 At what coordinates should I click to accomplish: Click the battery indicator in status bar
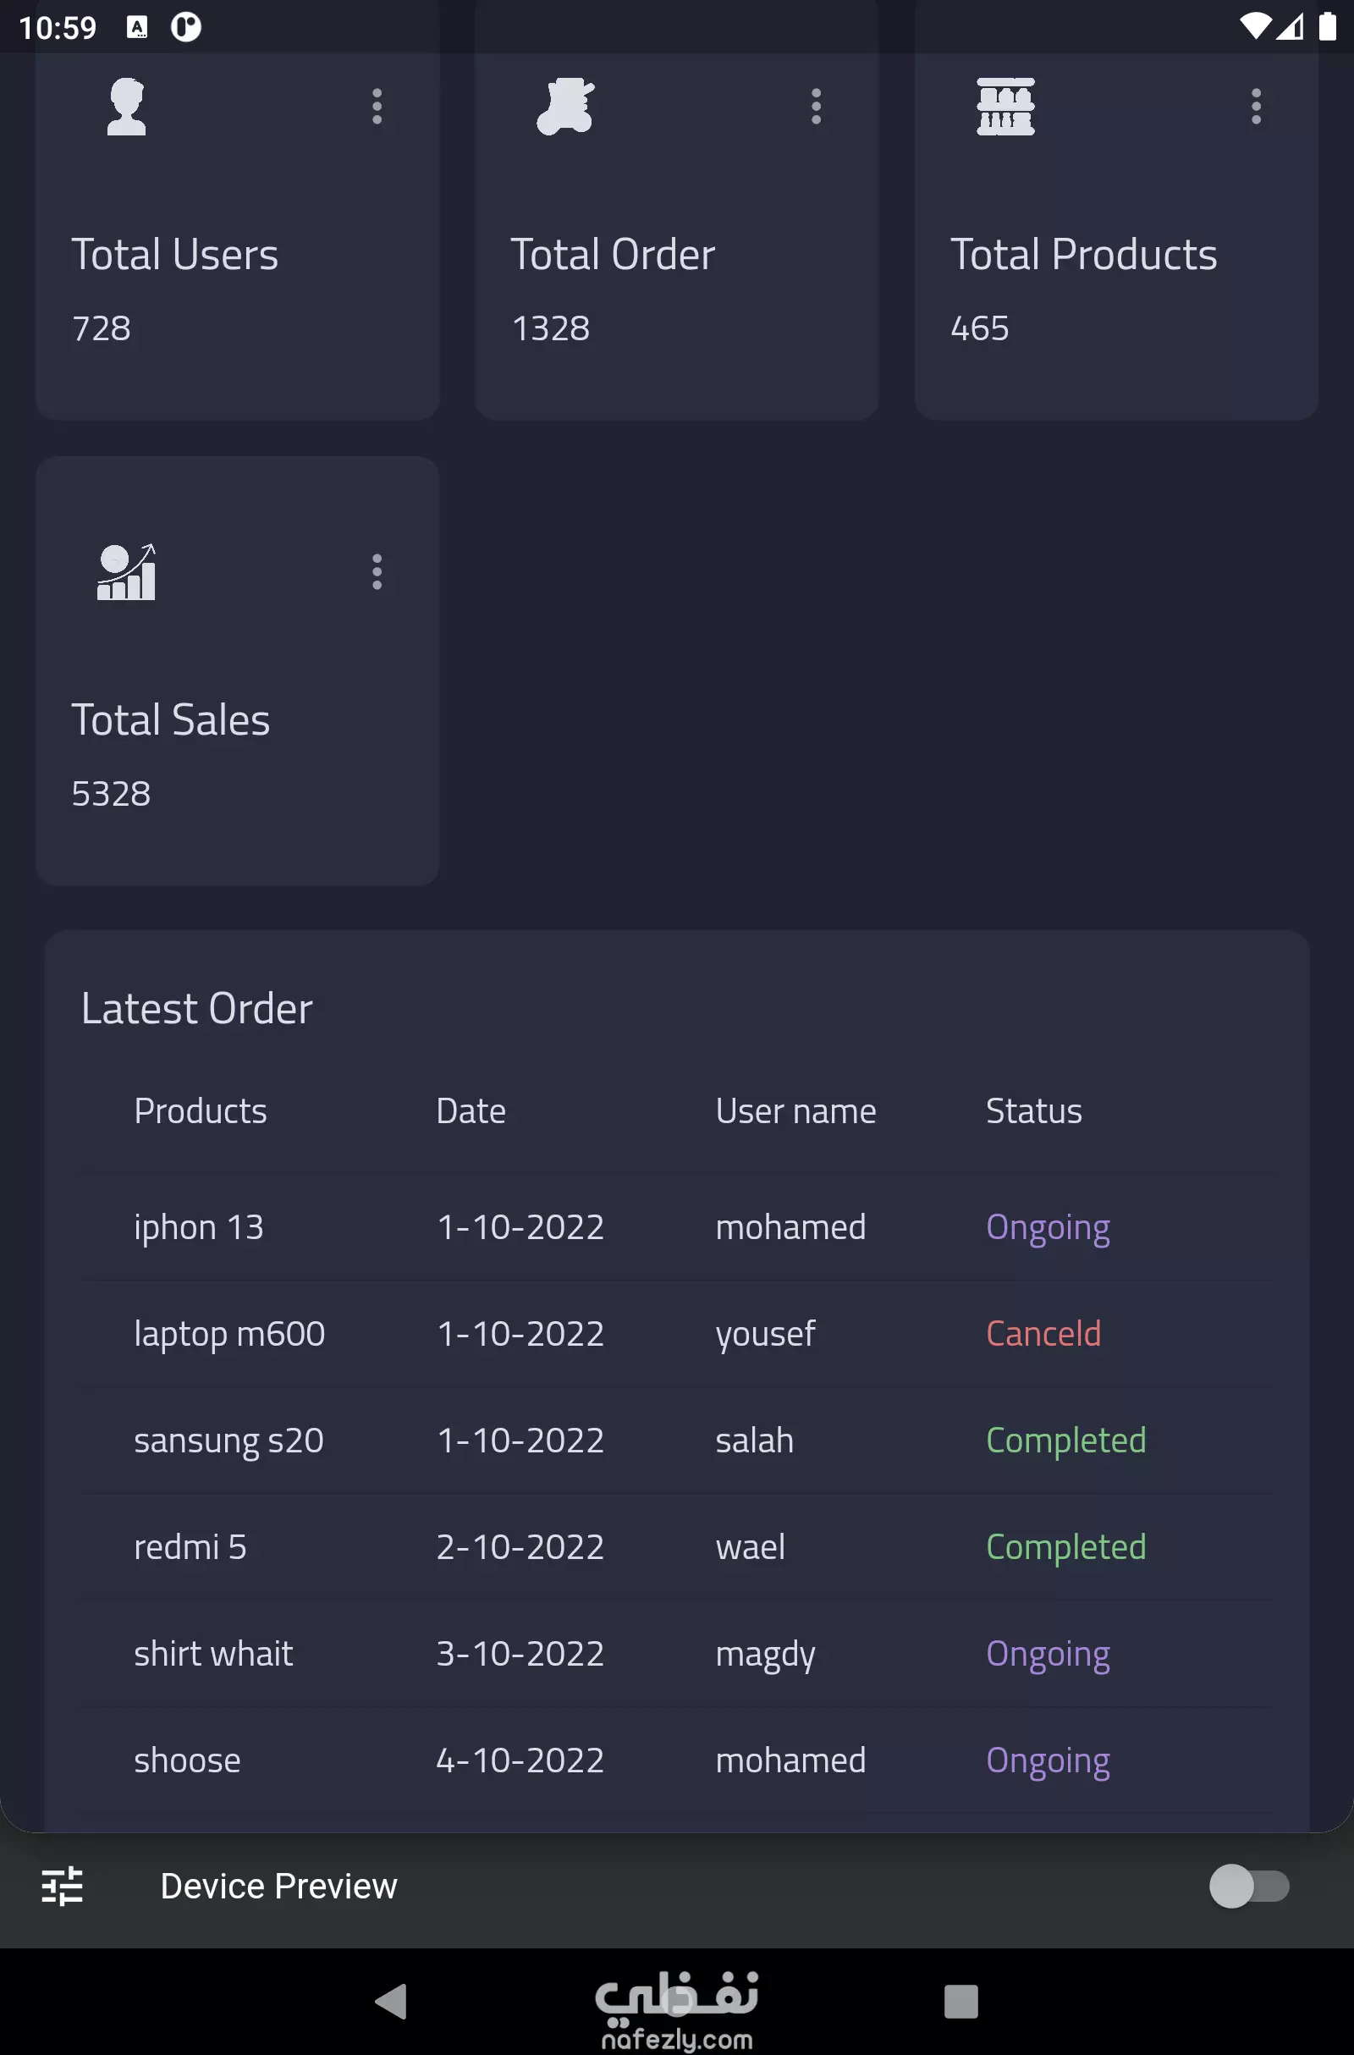click(1328, 28)
